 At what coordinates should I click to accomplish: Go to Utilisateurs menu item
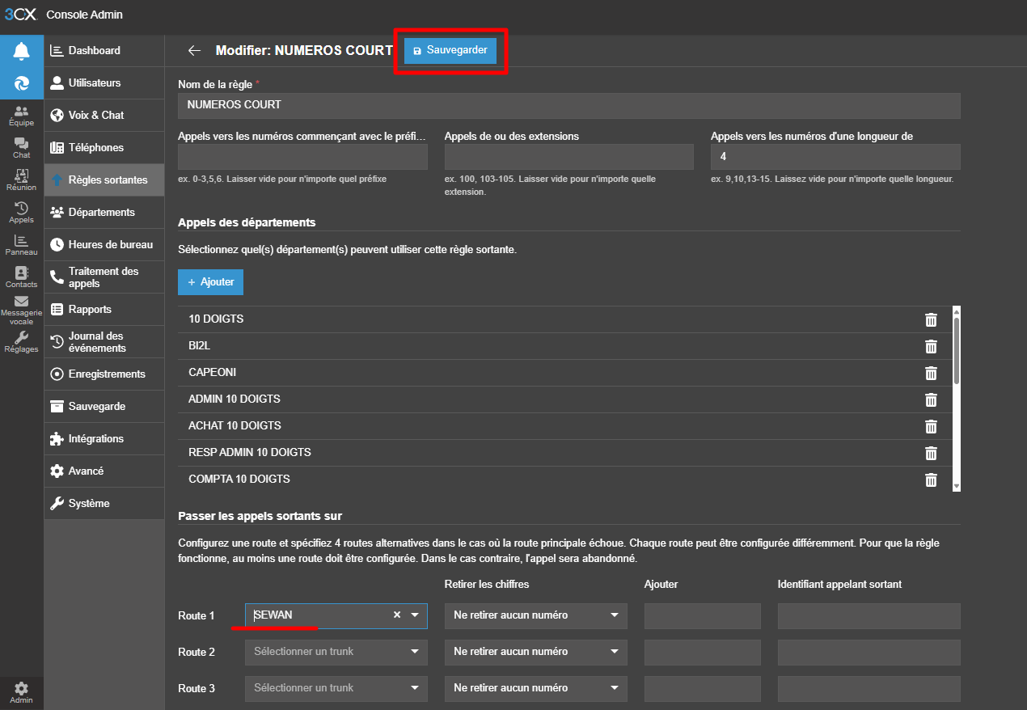(x=104, y=82)
